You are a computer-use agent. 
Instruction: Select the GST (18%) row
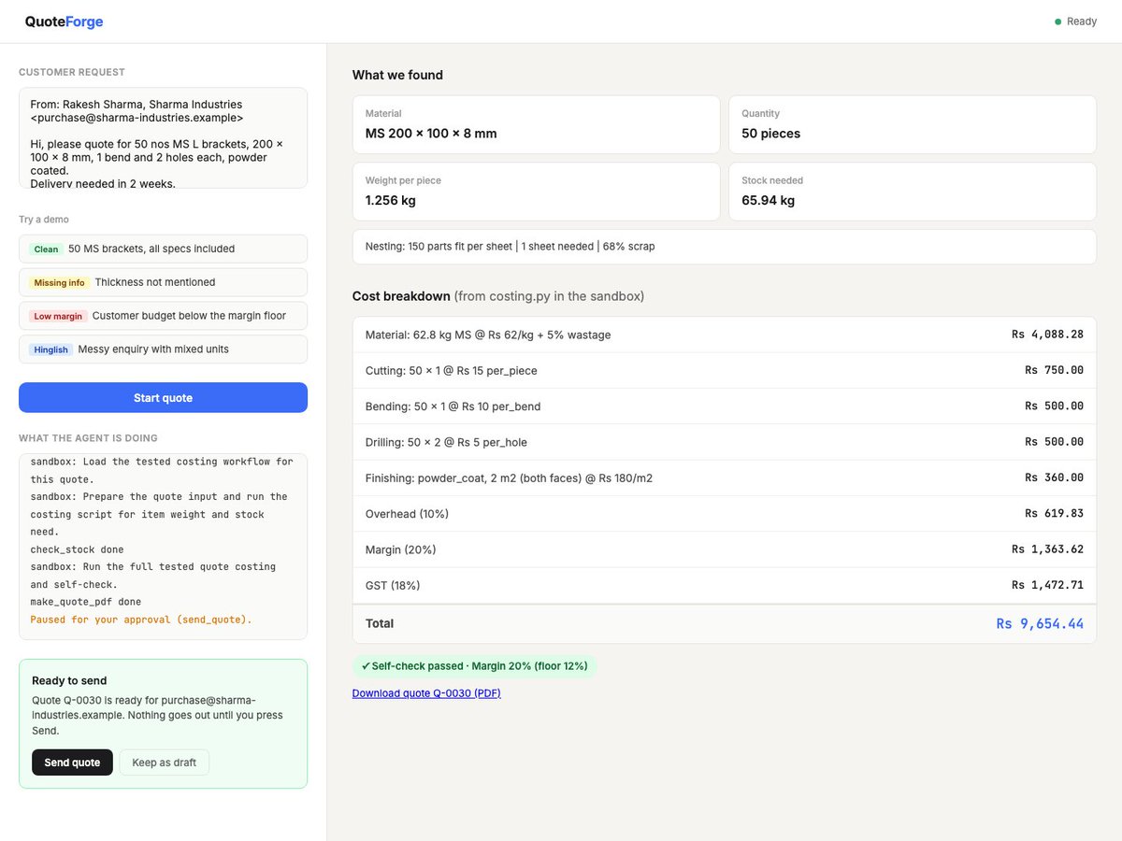(724, 585)
